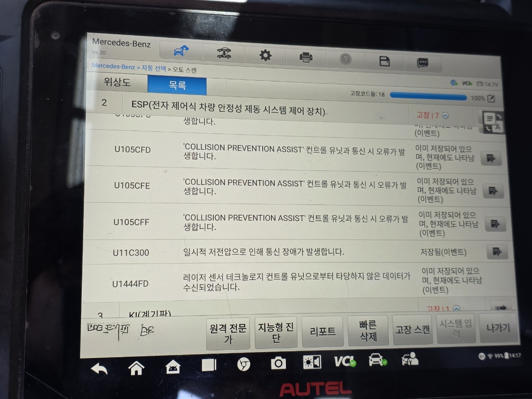Select the 목록 tab
The image size is (532, 399).
click(x=177, y=85)
